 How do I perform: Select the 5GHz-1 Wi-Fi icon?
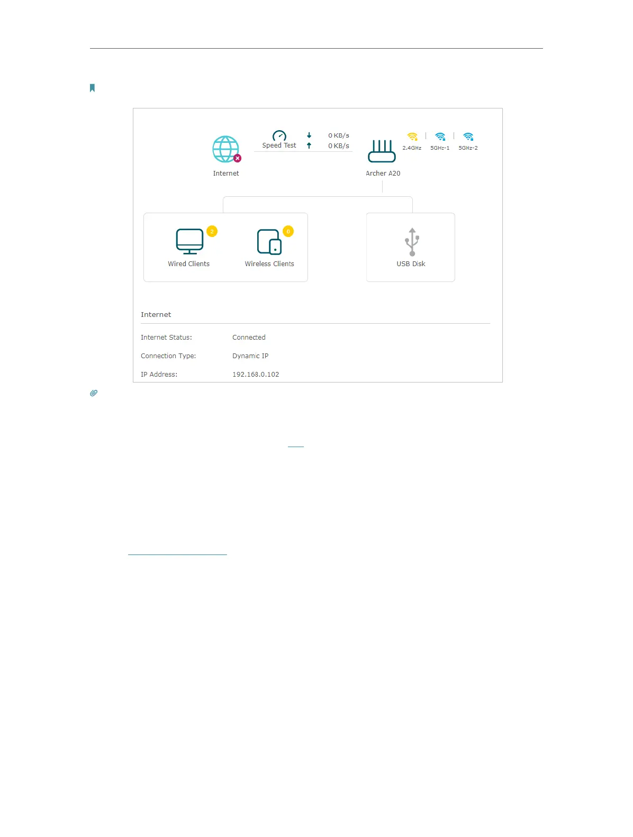[440, 137]
